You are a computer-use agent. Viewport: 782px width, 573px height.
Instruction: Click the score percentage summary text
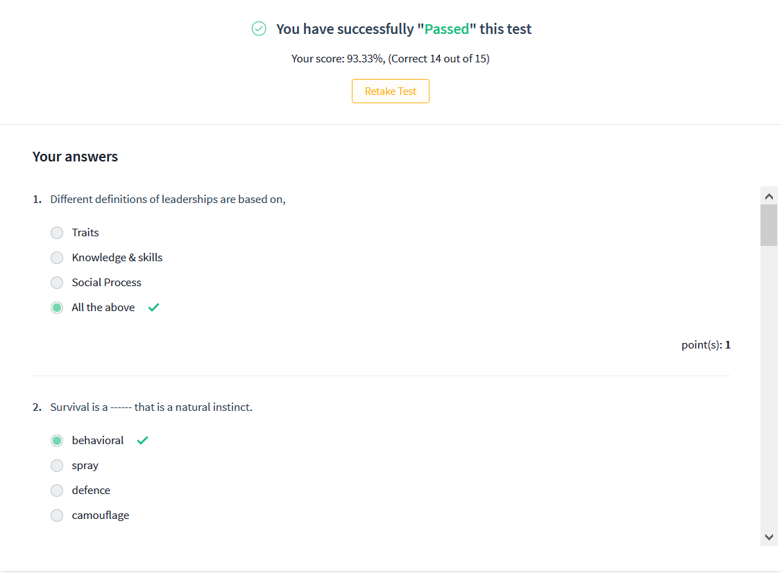(390, 59)
